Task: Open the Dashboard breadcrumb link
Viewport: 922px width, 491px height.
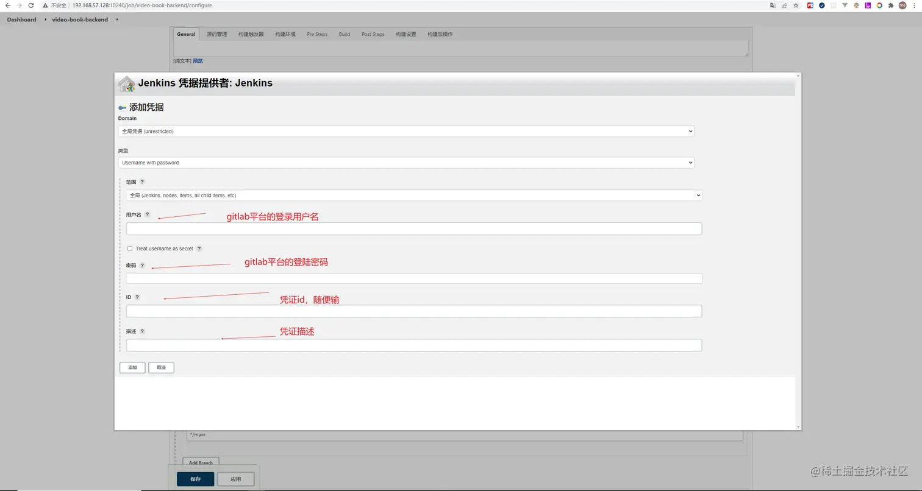Action: click(x=21, y=19)
